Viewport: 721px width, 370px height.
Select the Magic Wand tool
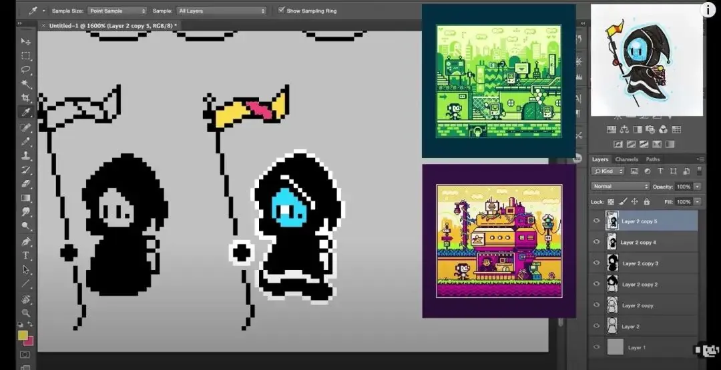click(26, 84)
